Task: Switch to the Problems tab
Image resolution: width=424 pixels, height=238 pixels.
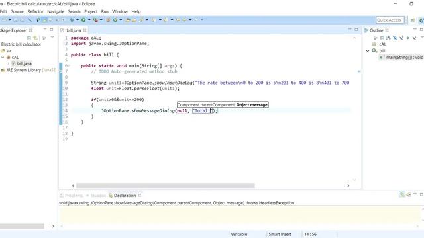Action: 71,196
